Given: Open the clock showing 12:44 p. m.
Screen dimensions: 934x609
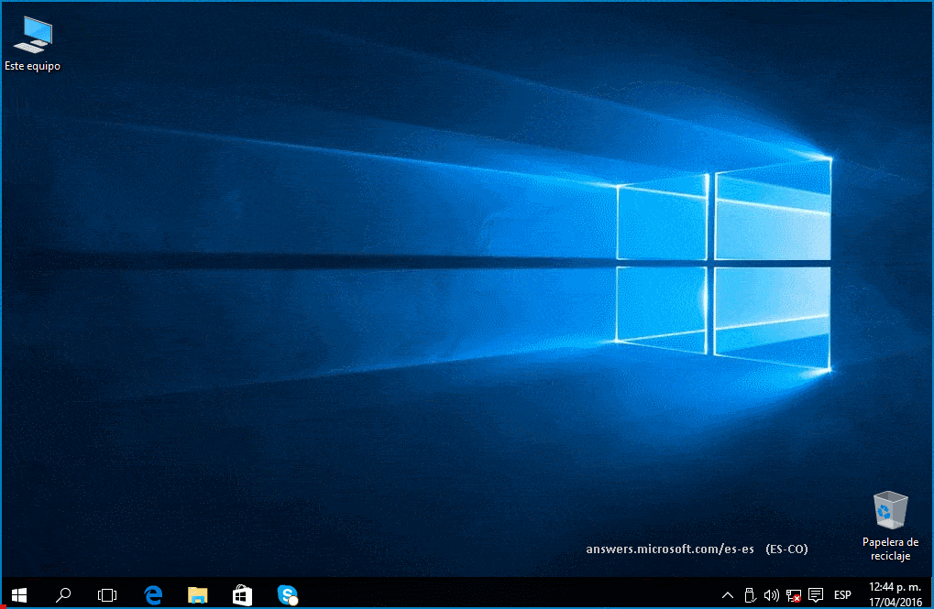Looking at the screenshot, I should [895, 587].
